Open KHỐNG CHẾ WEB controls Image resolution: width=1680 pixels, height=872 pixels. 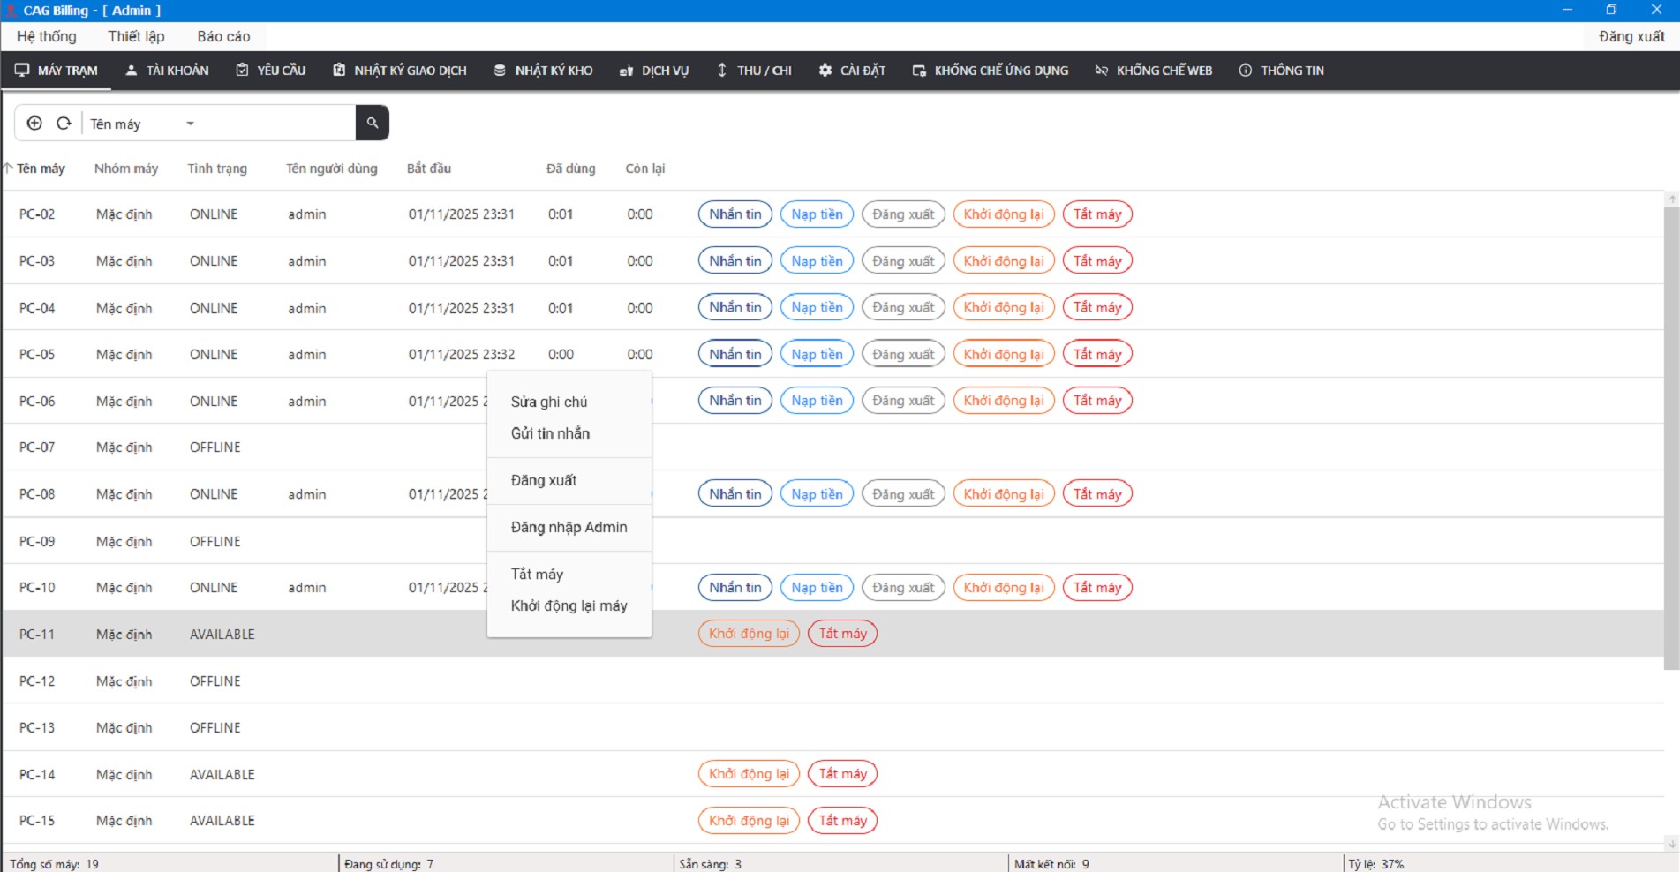tap(1153, 71)
